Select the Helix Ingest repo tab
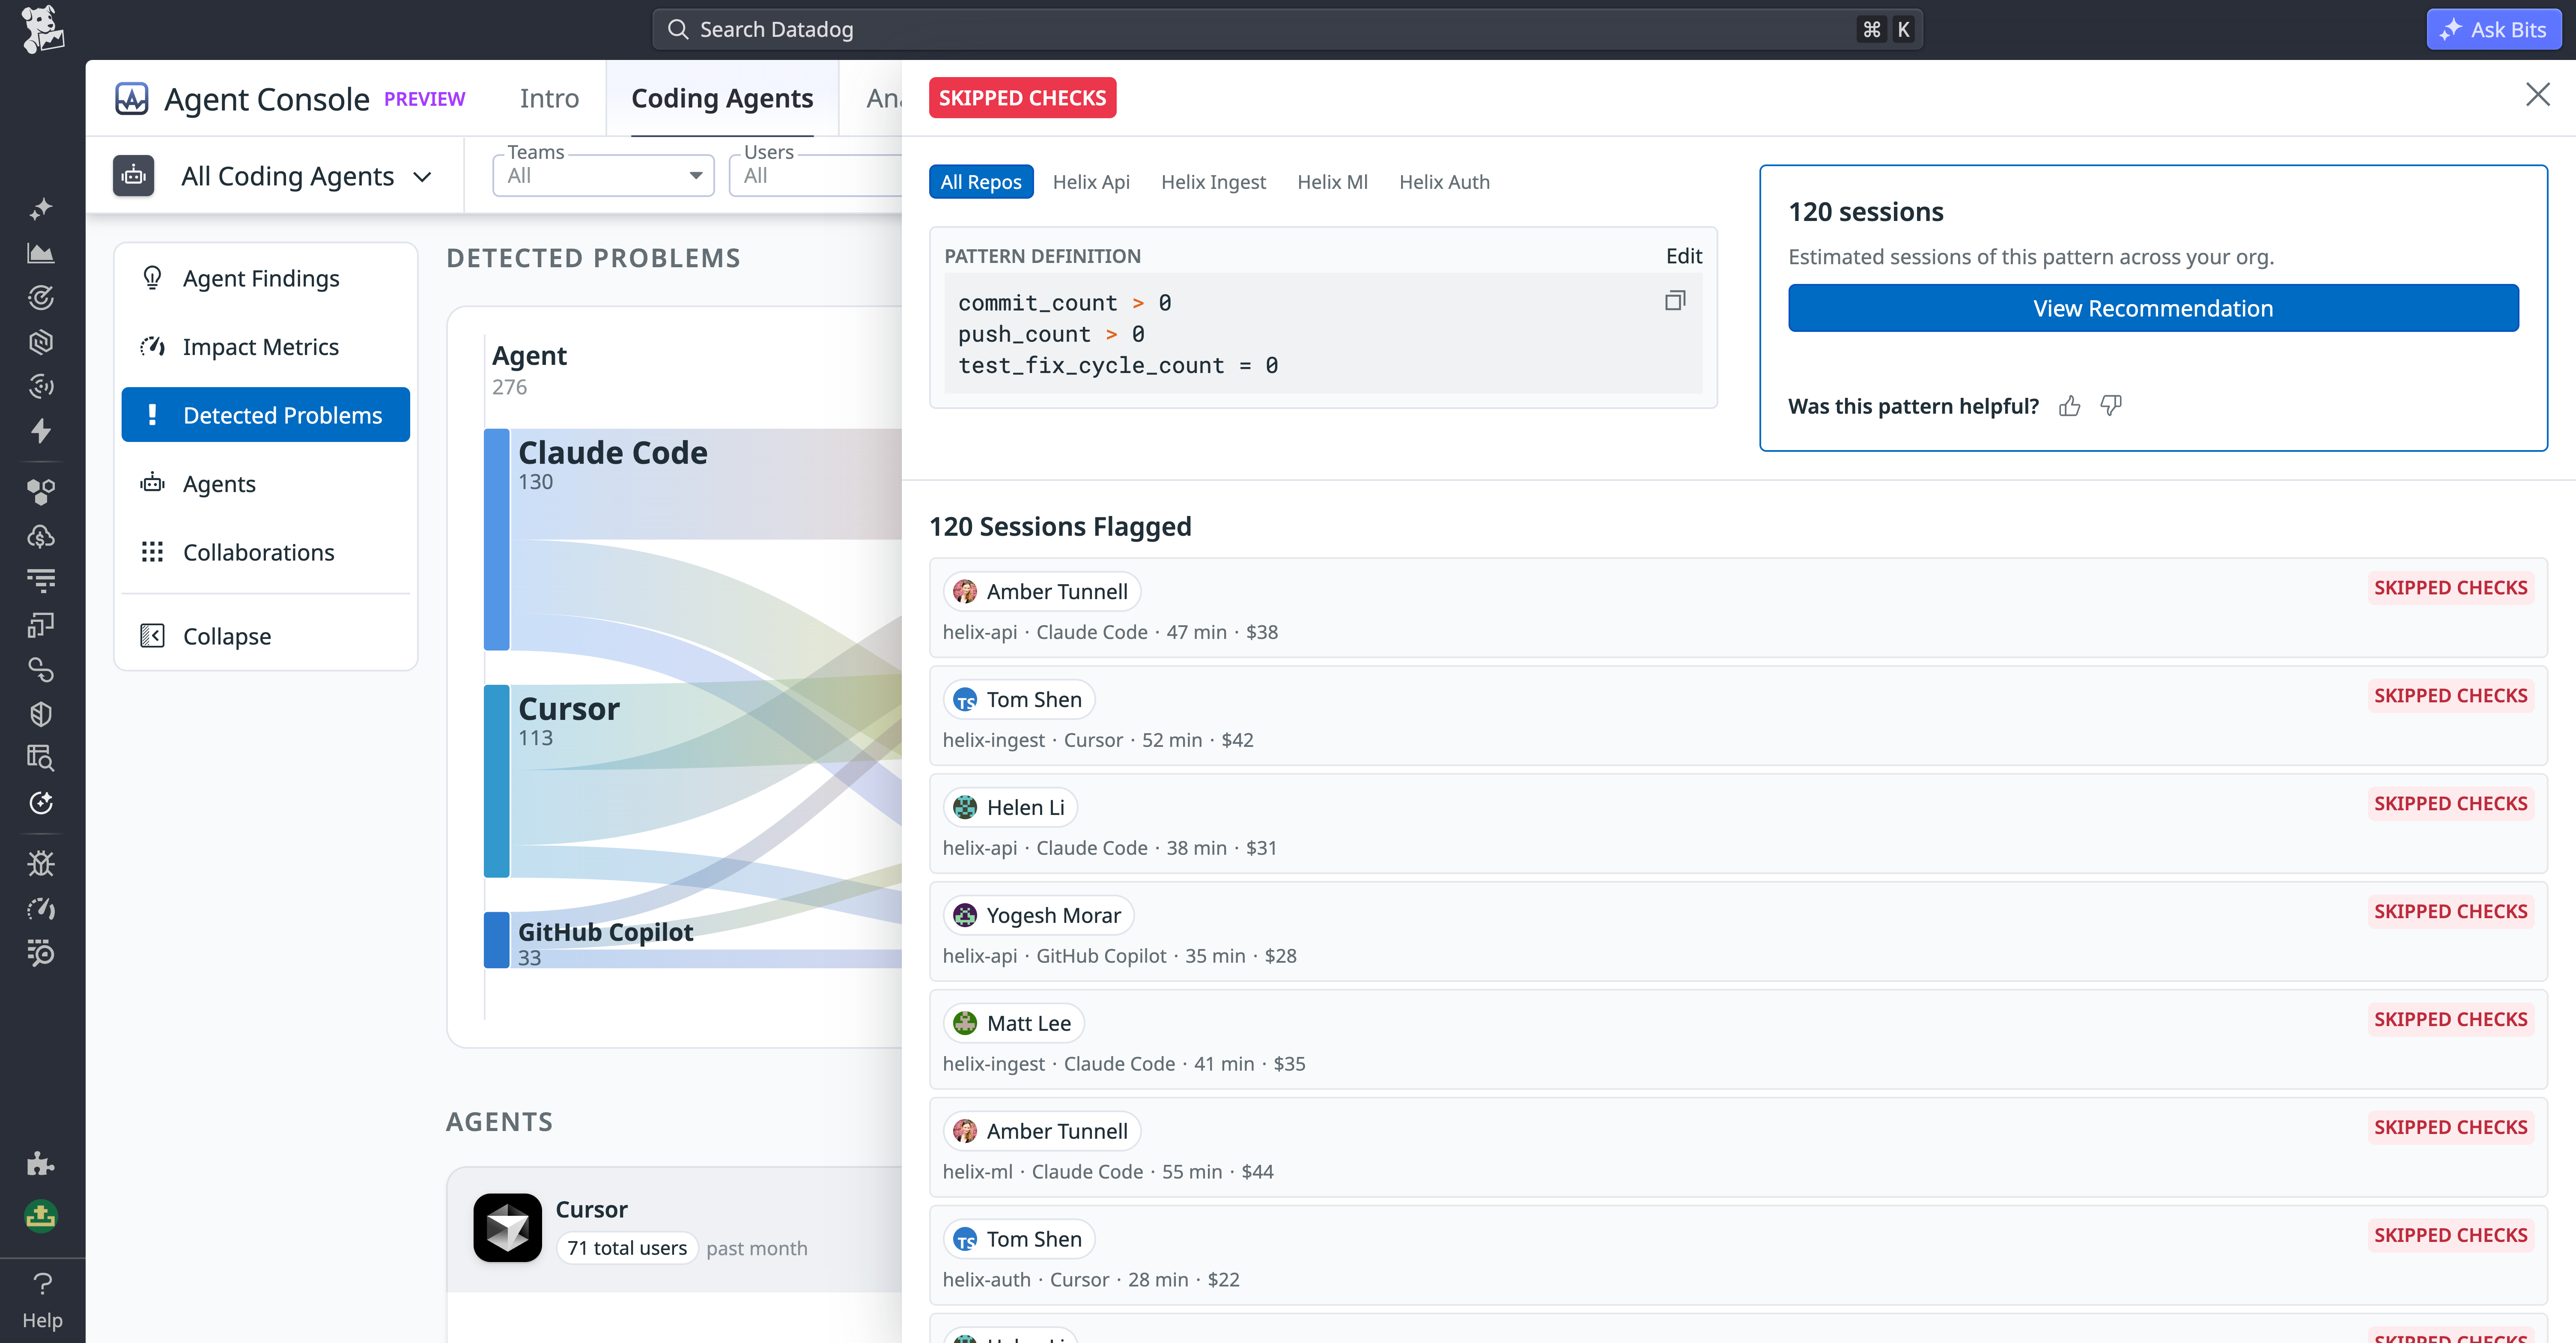This screenshot has width=2576, height=1343. pyautogui.click(x=1213, y=182)
